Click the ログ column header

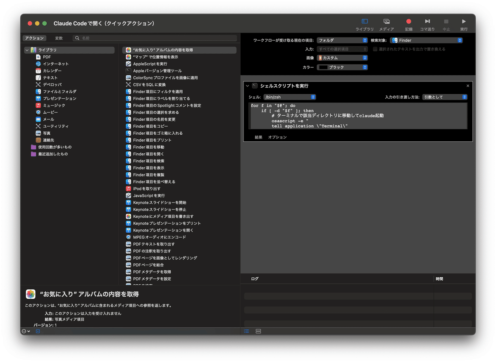(255, 279)
